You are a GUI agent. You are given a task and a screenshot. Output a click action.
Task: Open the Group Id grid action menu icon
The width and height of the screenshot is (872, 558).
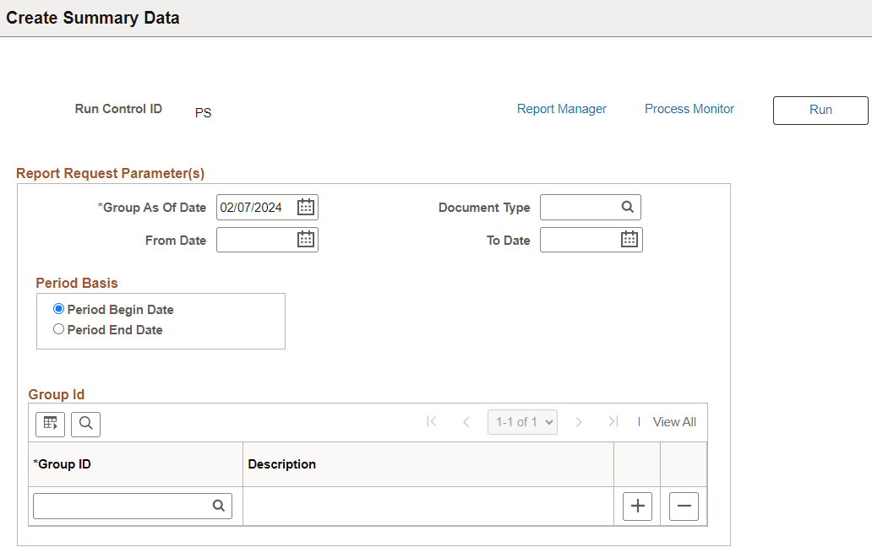pyautogui.click(x=49, y=424)
